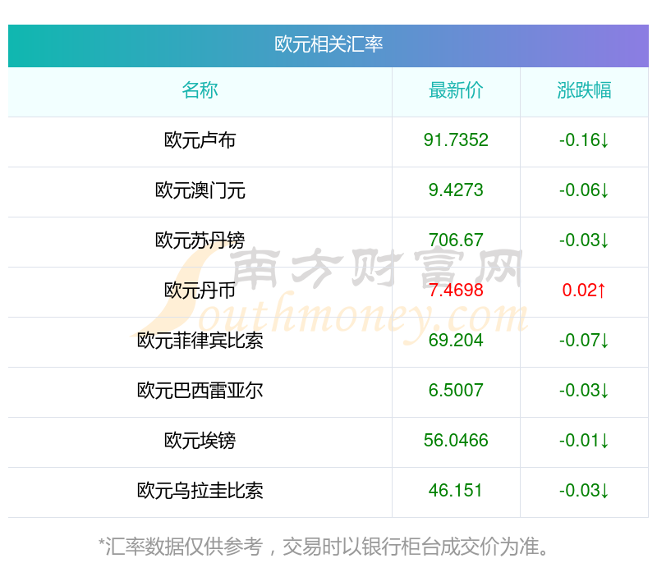Select the 欧元澳门元 row name

point(200,190)
